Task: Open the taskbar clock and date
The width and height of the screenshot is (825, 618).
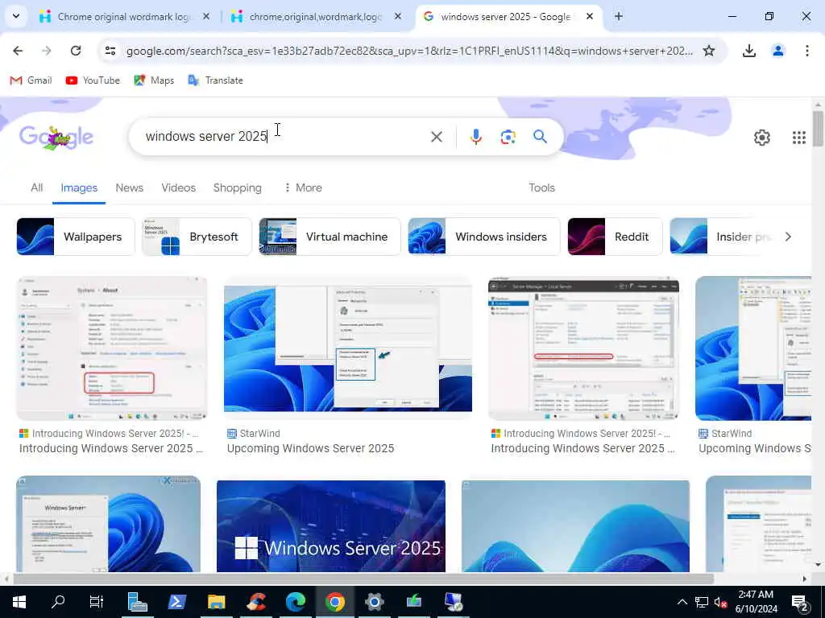Action: click(756, 602)
